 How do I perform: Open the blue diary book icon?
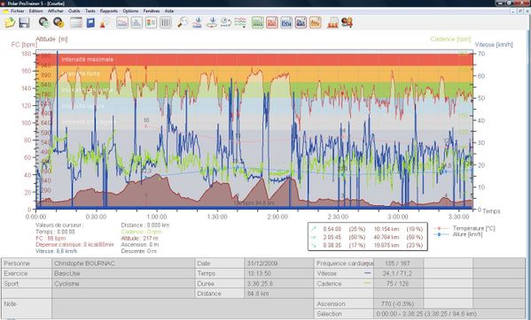click(x=90, y=23)
